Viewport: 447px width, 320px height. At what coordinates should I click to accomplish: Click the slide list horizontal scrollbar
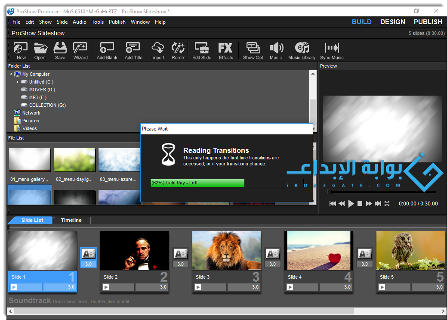pos(184,311)
